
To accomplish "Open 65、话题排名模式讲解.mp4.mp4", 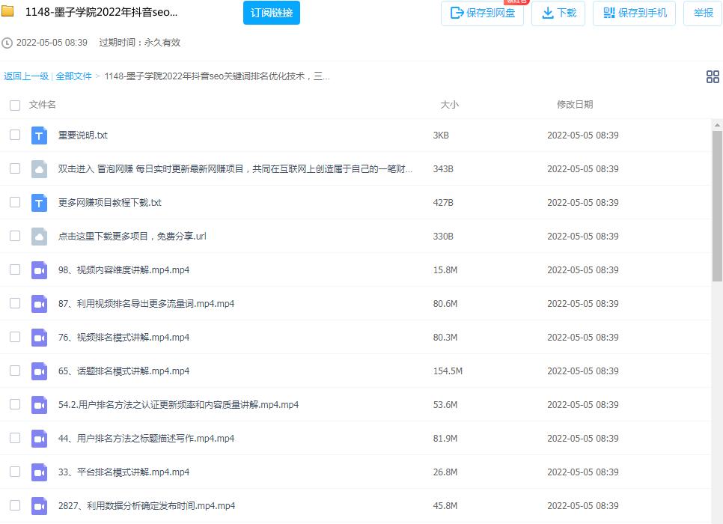I will 123,371.
